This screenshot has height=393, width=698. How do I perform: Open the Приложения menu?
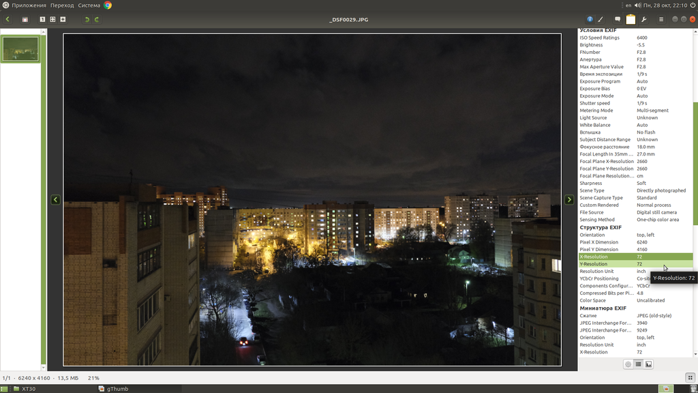[x=29, y=5]
